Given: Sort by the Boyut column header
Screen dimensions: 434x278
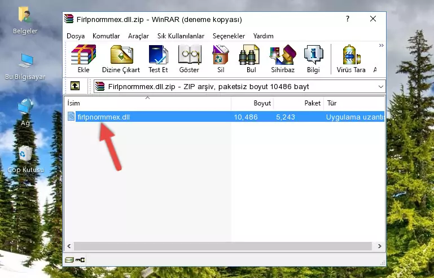Looking at the screenshot, I should pos(252,103).
